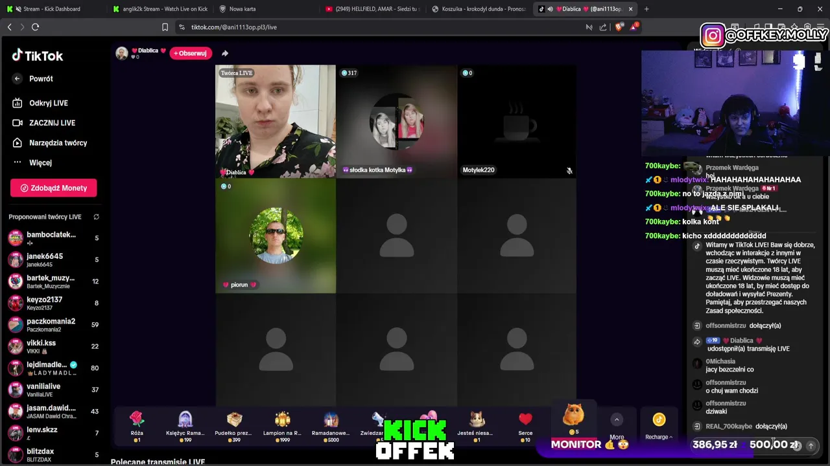Open Odkryj LIVE in the sidebar
The height and width of the screenshot is (466, 830).
(49, 103)
